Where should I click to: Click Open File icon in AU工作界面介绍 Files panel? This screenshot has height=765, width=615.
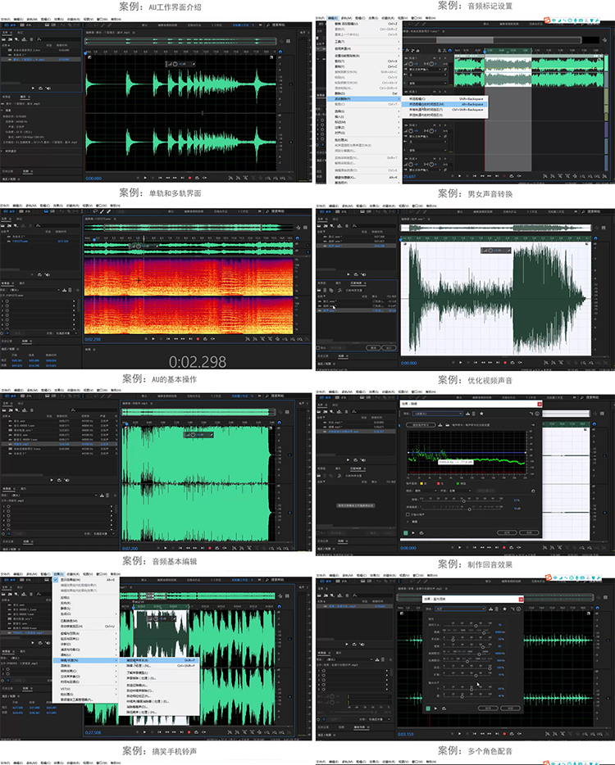(x=4, y=39)
